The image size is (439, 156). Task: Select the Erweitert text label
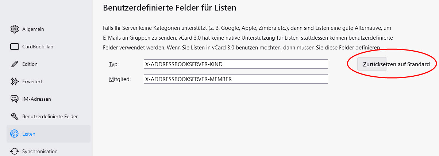coord(32,81)
